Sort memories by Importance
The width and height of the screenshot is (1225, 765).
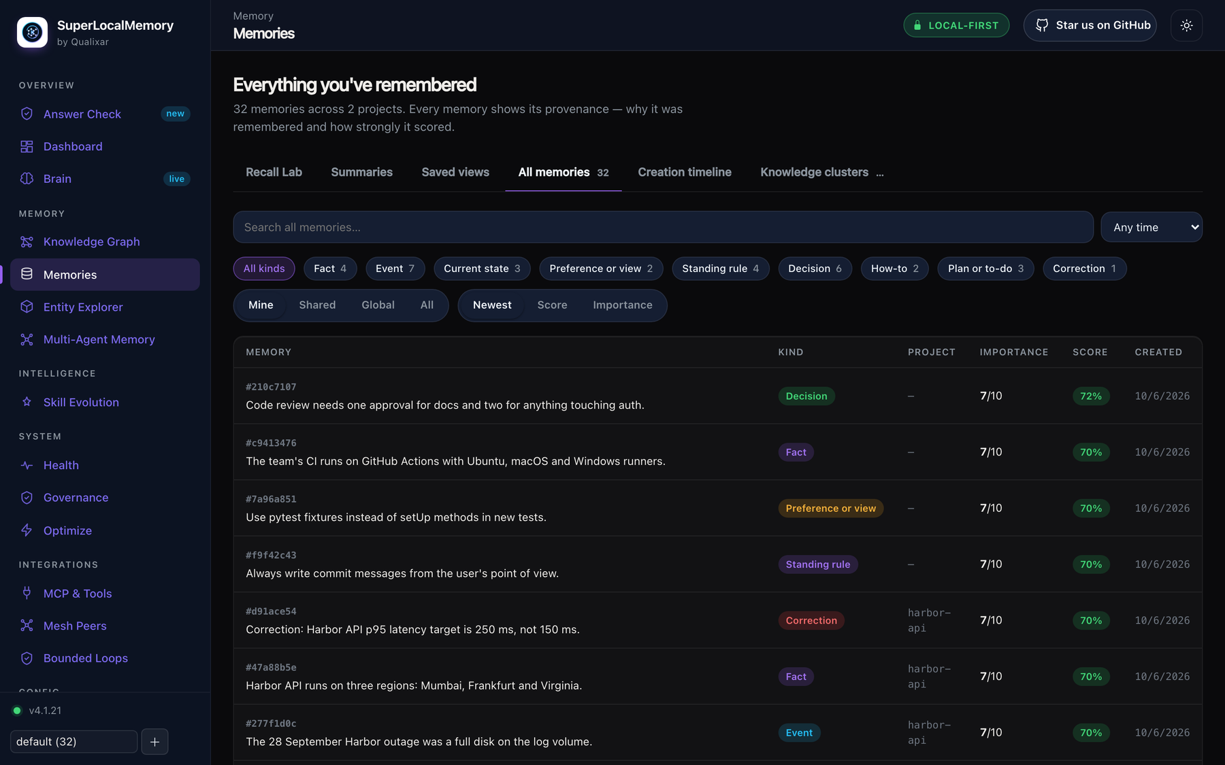point(622,305)
